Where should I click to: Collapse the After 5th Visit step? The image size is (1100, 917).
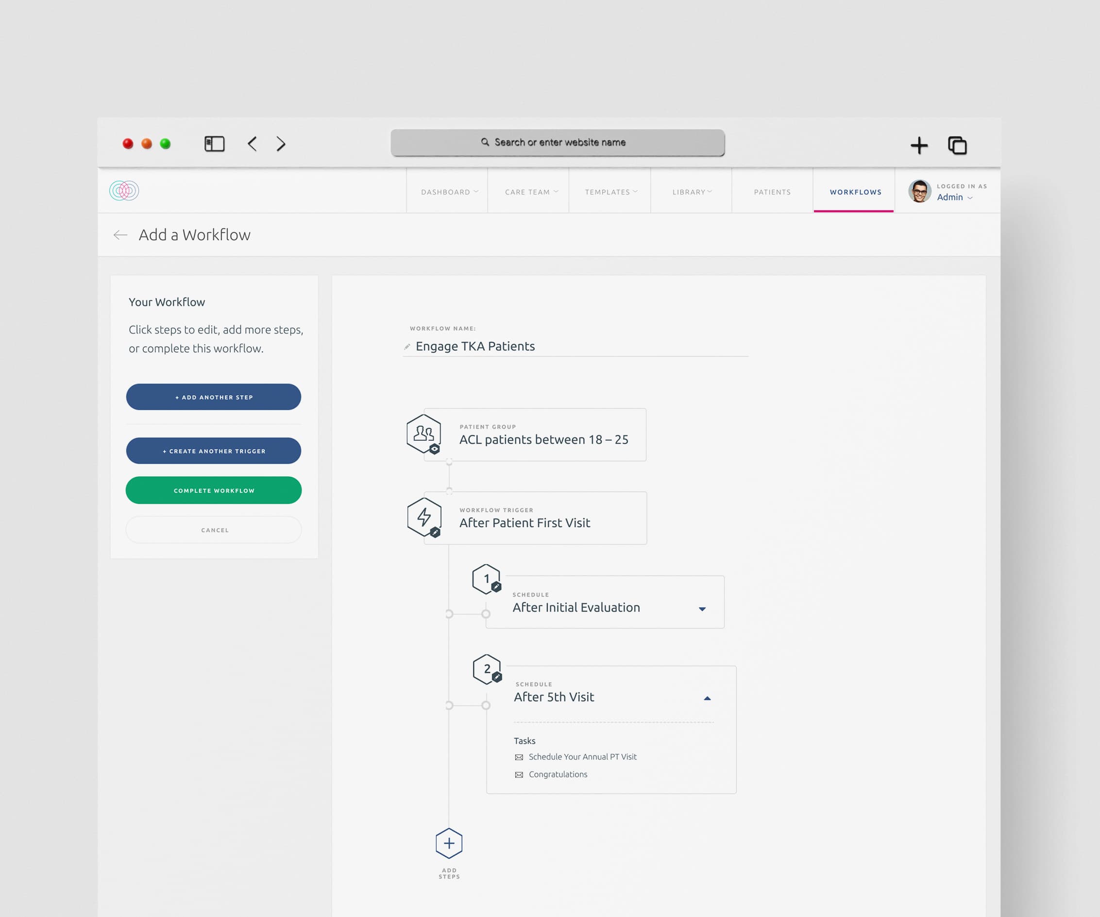pyautogui.click(x=707, y=698)
